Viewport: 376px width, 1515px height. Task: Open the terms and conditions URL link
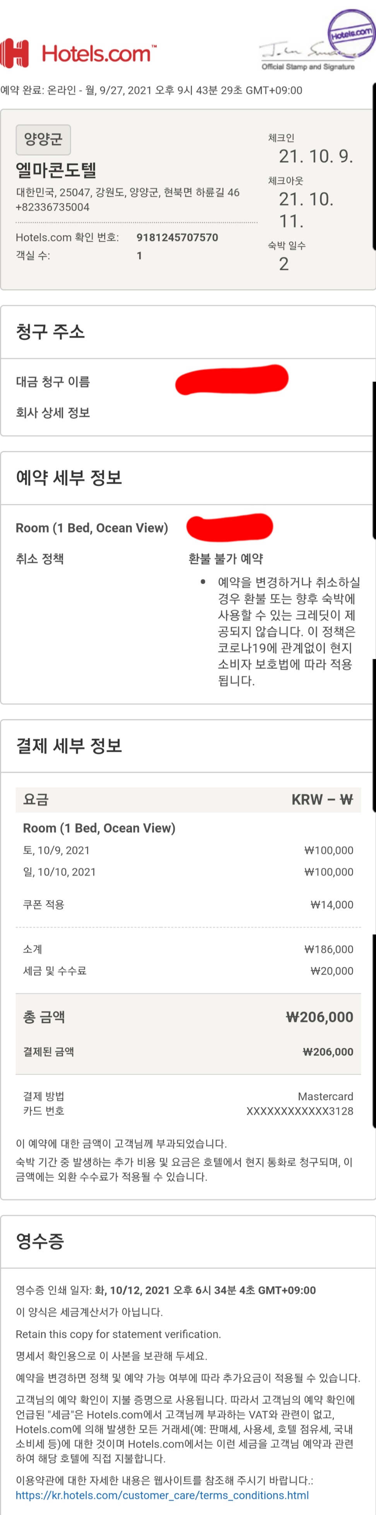pos(162,1494)
